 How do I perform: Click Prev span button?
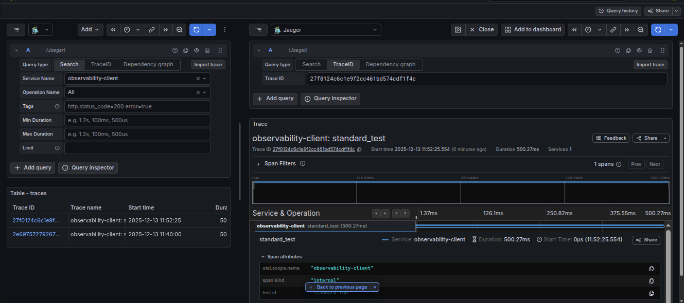click(636, 164)
